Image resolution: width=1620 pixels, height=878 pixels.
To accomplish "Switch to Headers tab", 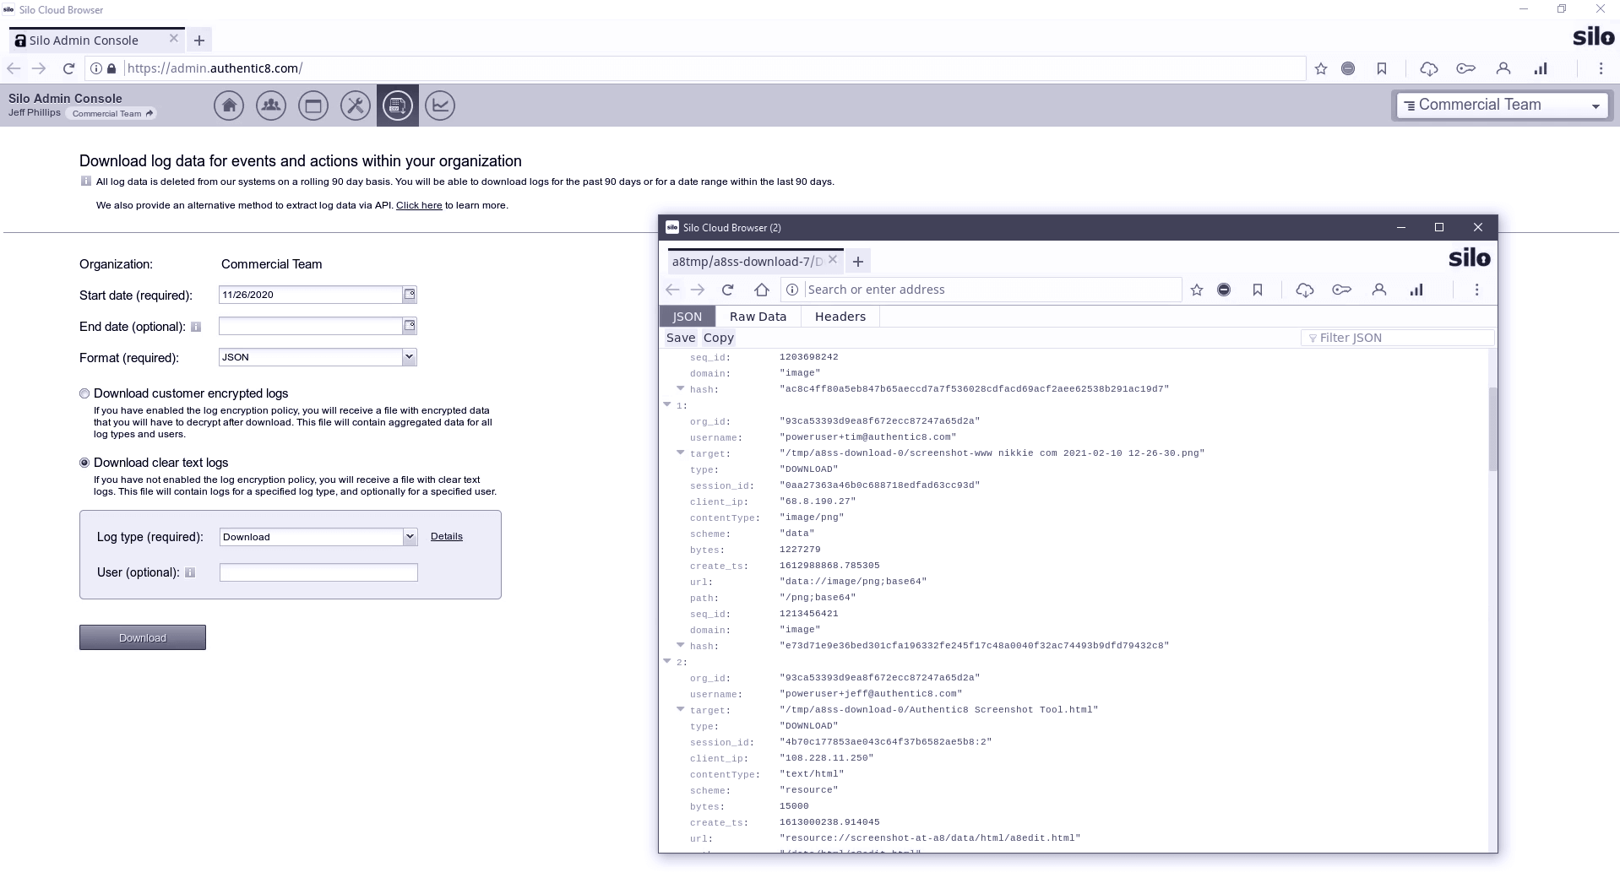I will (840, 317).
